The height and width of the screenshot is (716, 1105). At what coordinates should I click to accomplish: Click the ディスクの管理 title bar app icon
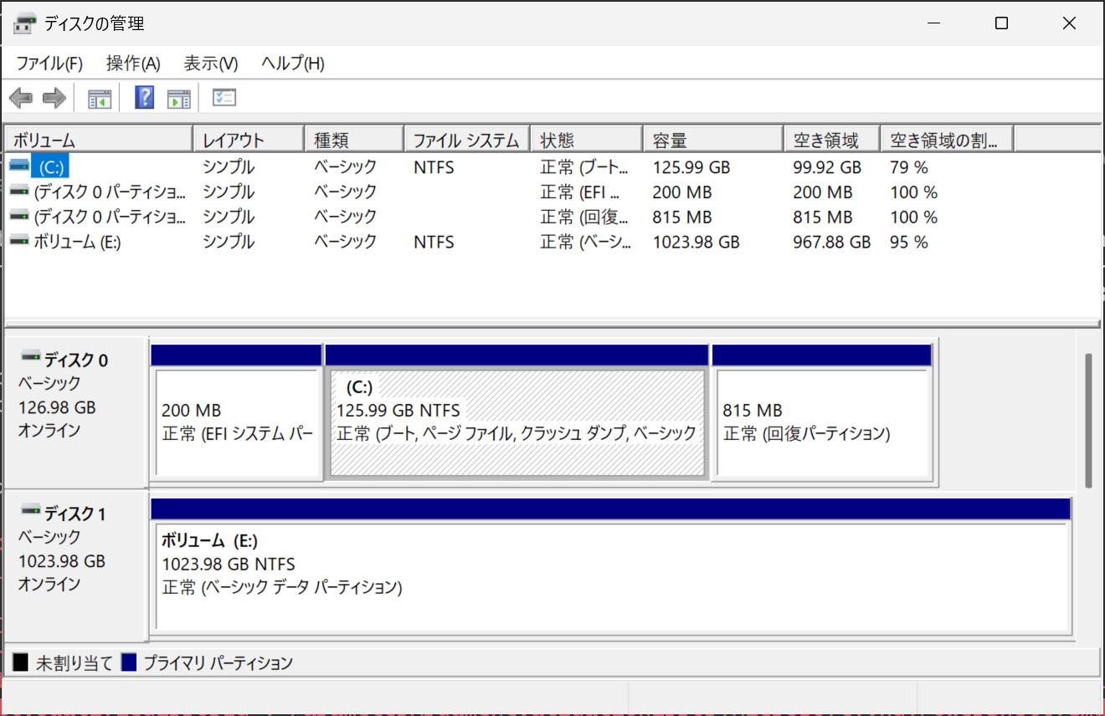[25, 23]
